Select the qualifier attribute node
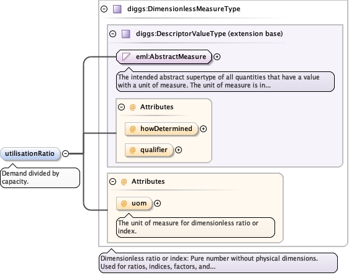 click(149, 150)
